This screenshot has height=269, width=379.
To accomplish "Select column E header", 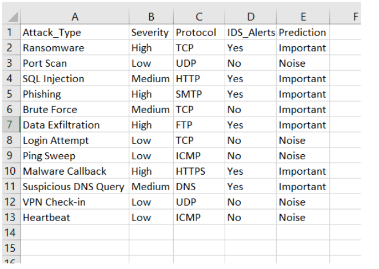I will (303, 17).
